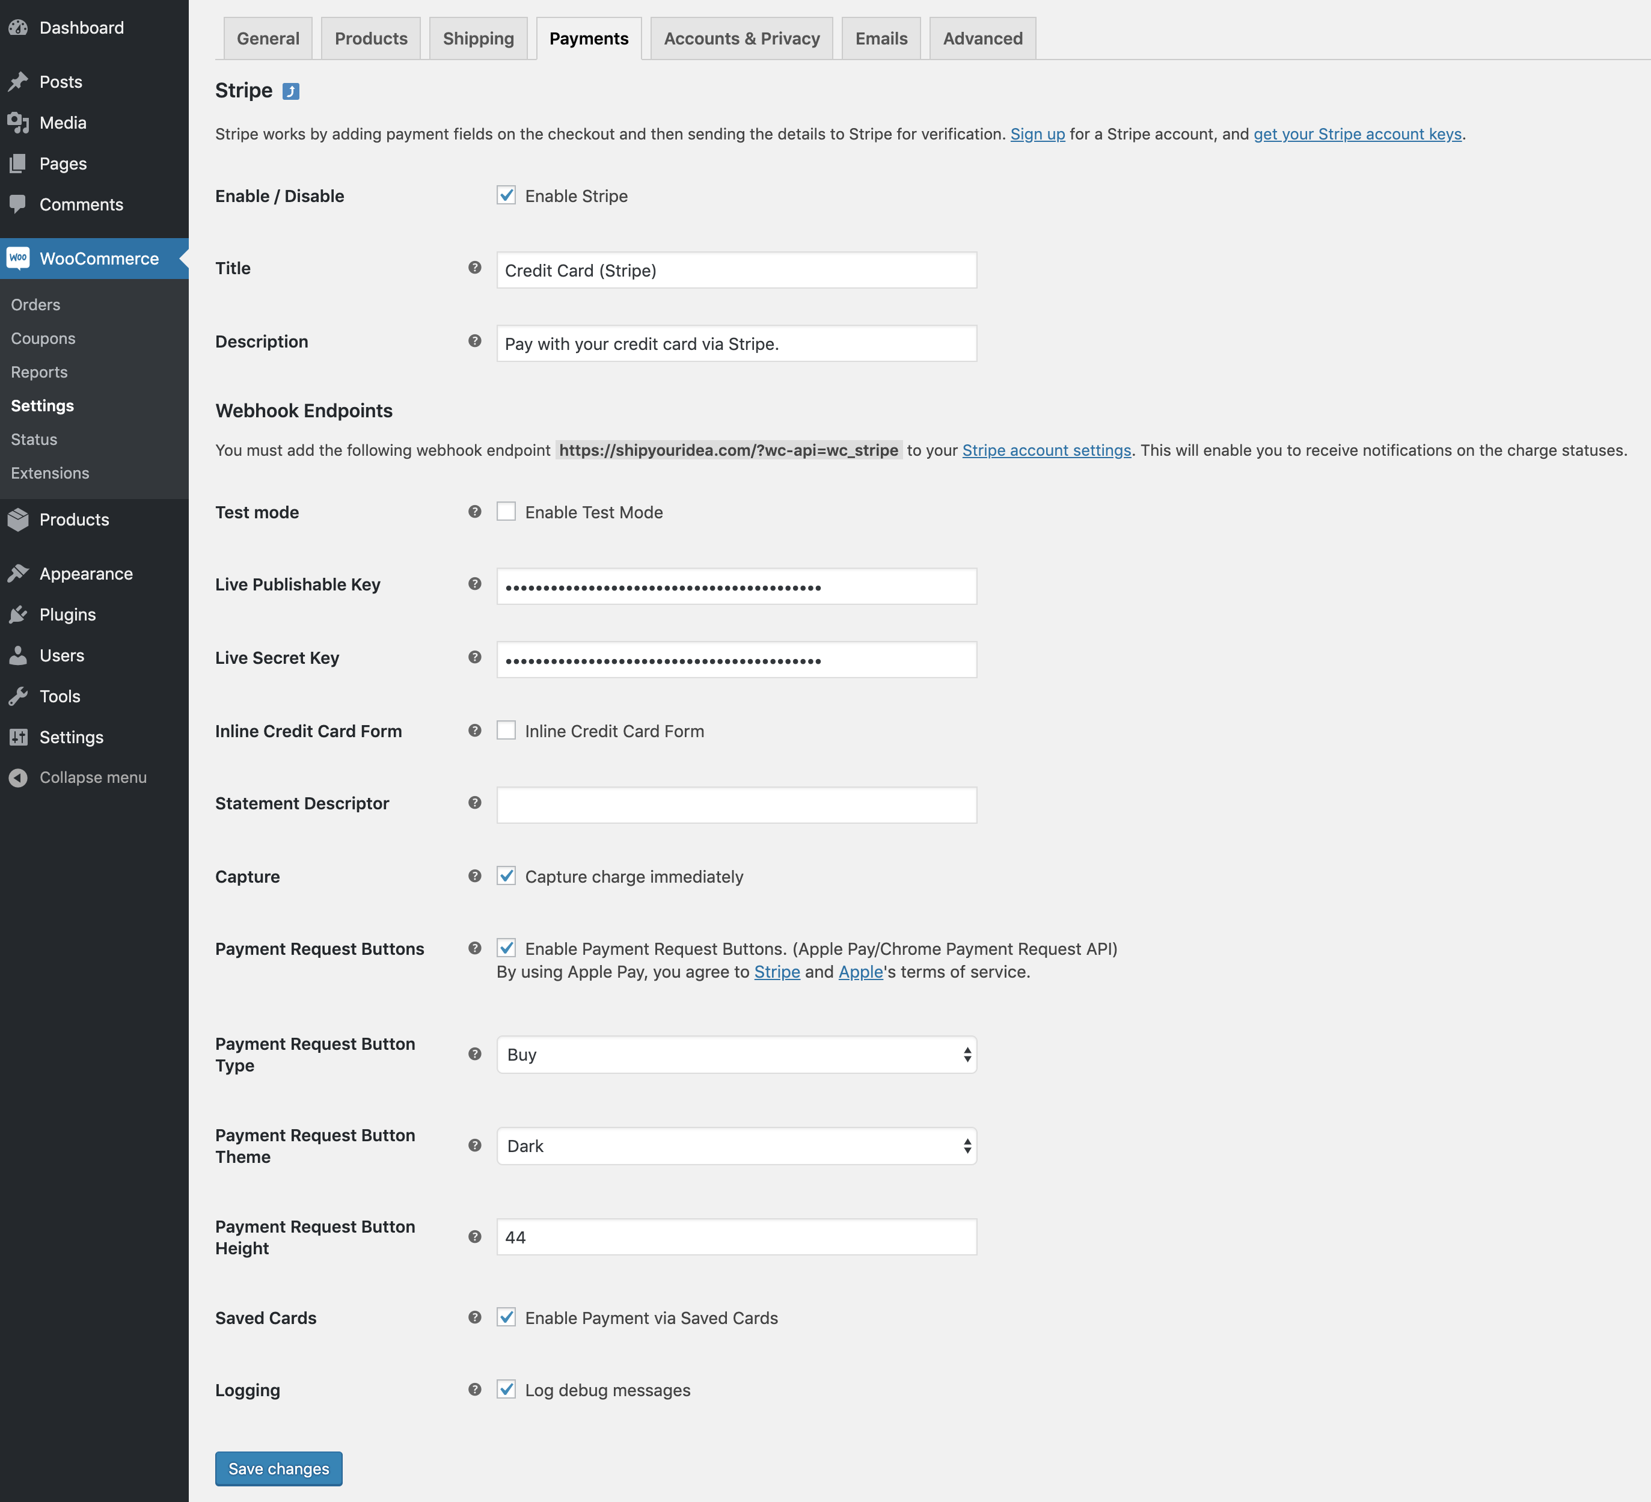Click the help icon beside Statement Descriptor
This screenshot has width=1651, height=1502.
tap(474, 803)
